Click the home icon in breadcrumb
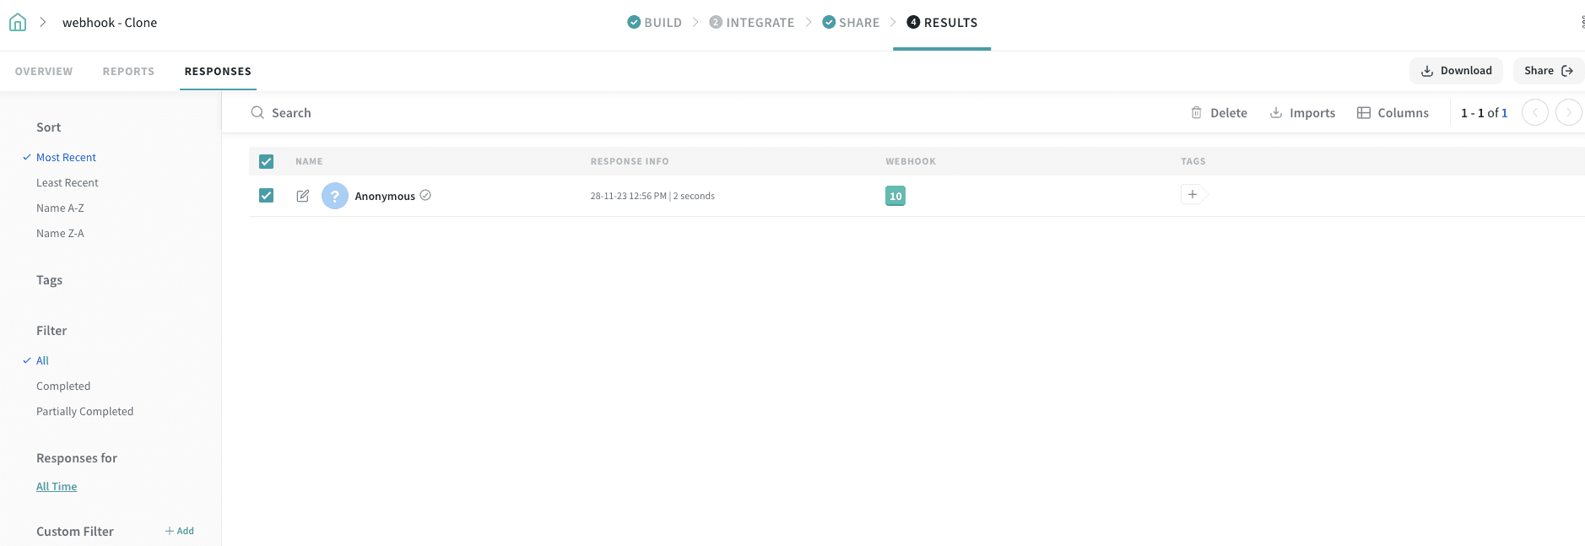The image size is (1585, 546). [18, 23]
